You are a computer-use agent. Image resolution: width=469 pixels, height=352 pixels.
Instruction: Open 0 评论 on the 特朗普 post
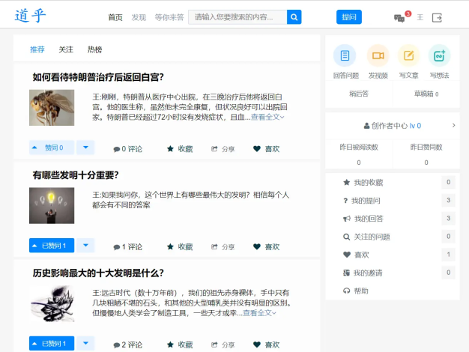(127, 148)
